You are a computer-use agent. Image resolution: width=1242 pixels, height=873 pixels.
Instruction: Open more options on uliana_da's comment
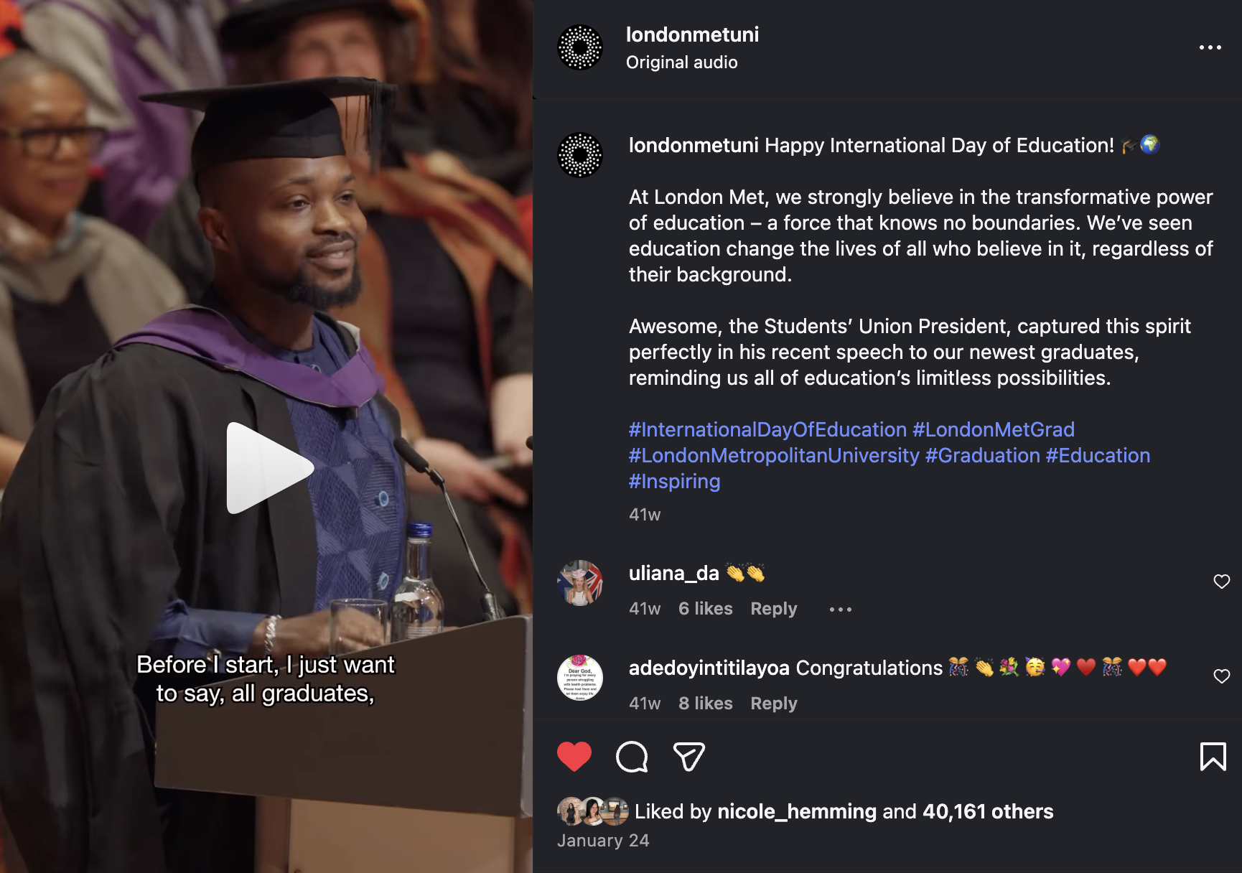tap(840, 610)
